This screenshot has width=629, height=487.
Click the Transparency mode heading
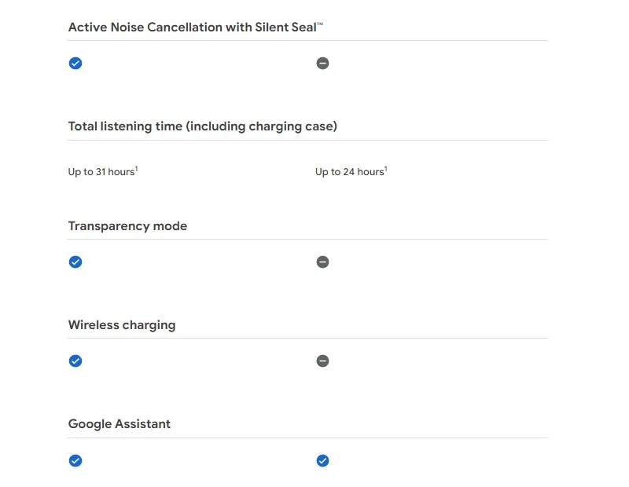pos(127,226)
